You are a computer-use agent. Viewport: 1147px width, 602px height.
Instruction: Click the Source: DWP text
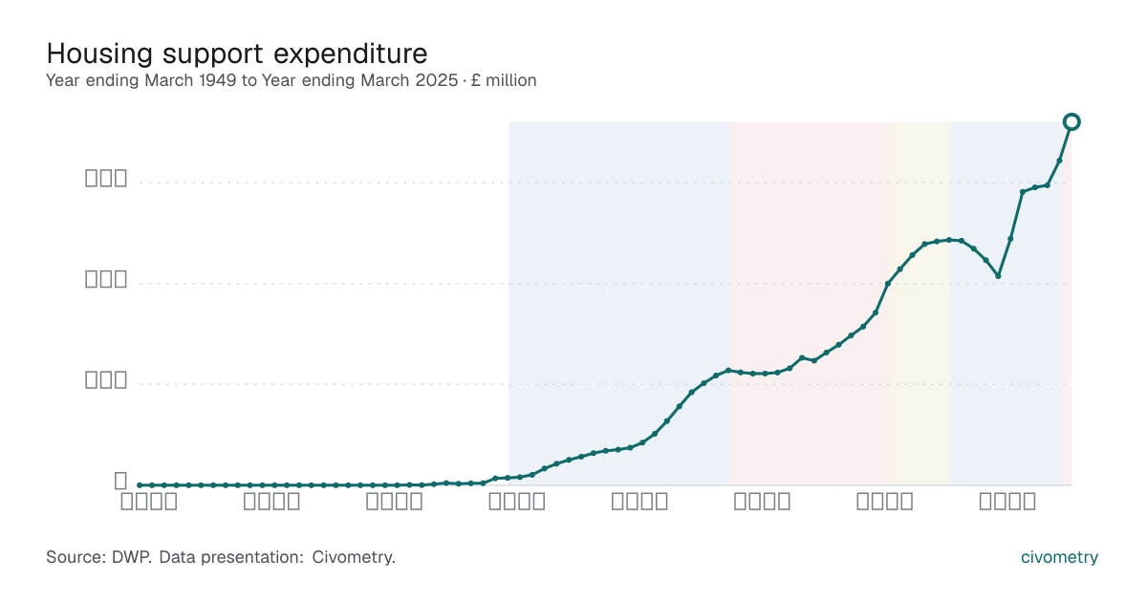coord(98,557)
